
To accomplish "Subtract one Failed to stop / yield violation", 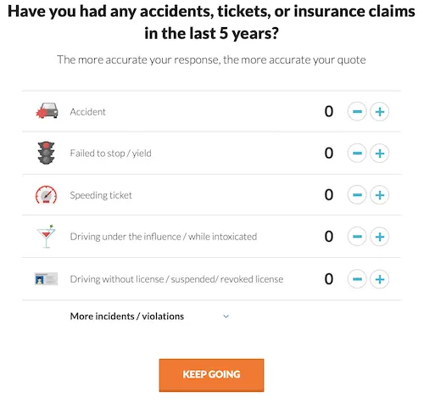I will [357, 154].
